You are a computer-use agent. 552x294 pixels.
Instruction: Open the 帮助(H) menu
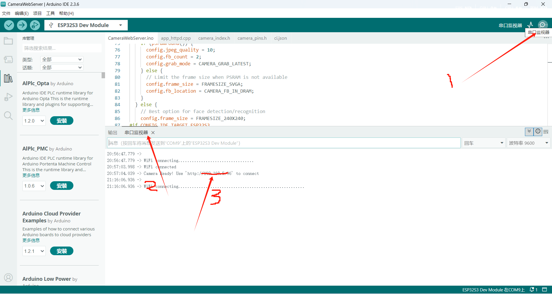(66, 13)
